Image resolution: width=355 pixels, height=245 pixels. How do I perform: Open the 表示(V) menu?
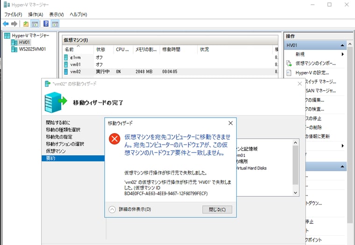(57, 14)
